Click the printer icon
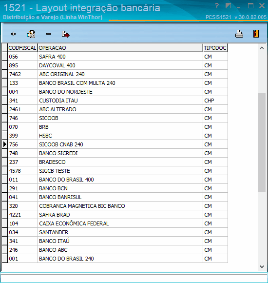 point(239,34)
